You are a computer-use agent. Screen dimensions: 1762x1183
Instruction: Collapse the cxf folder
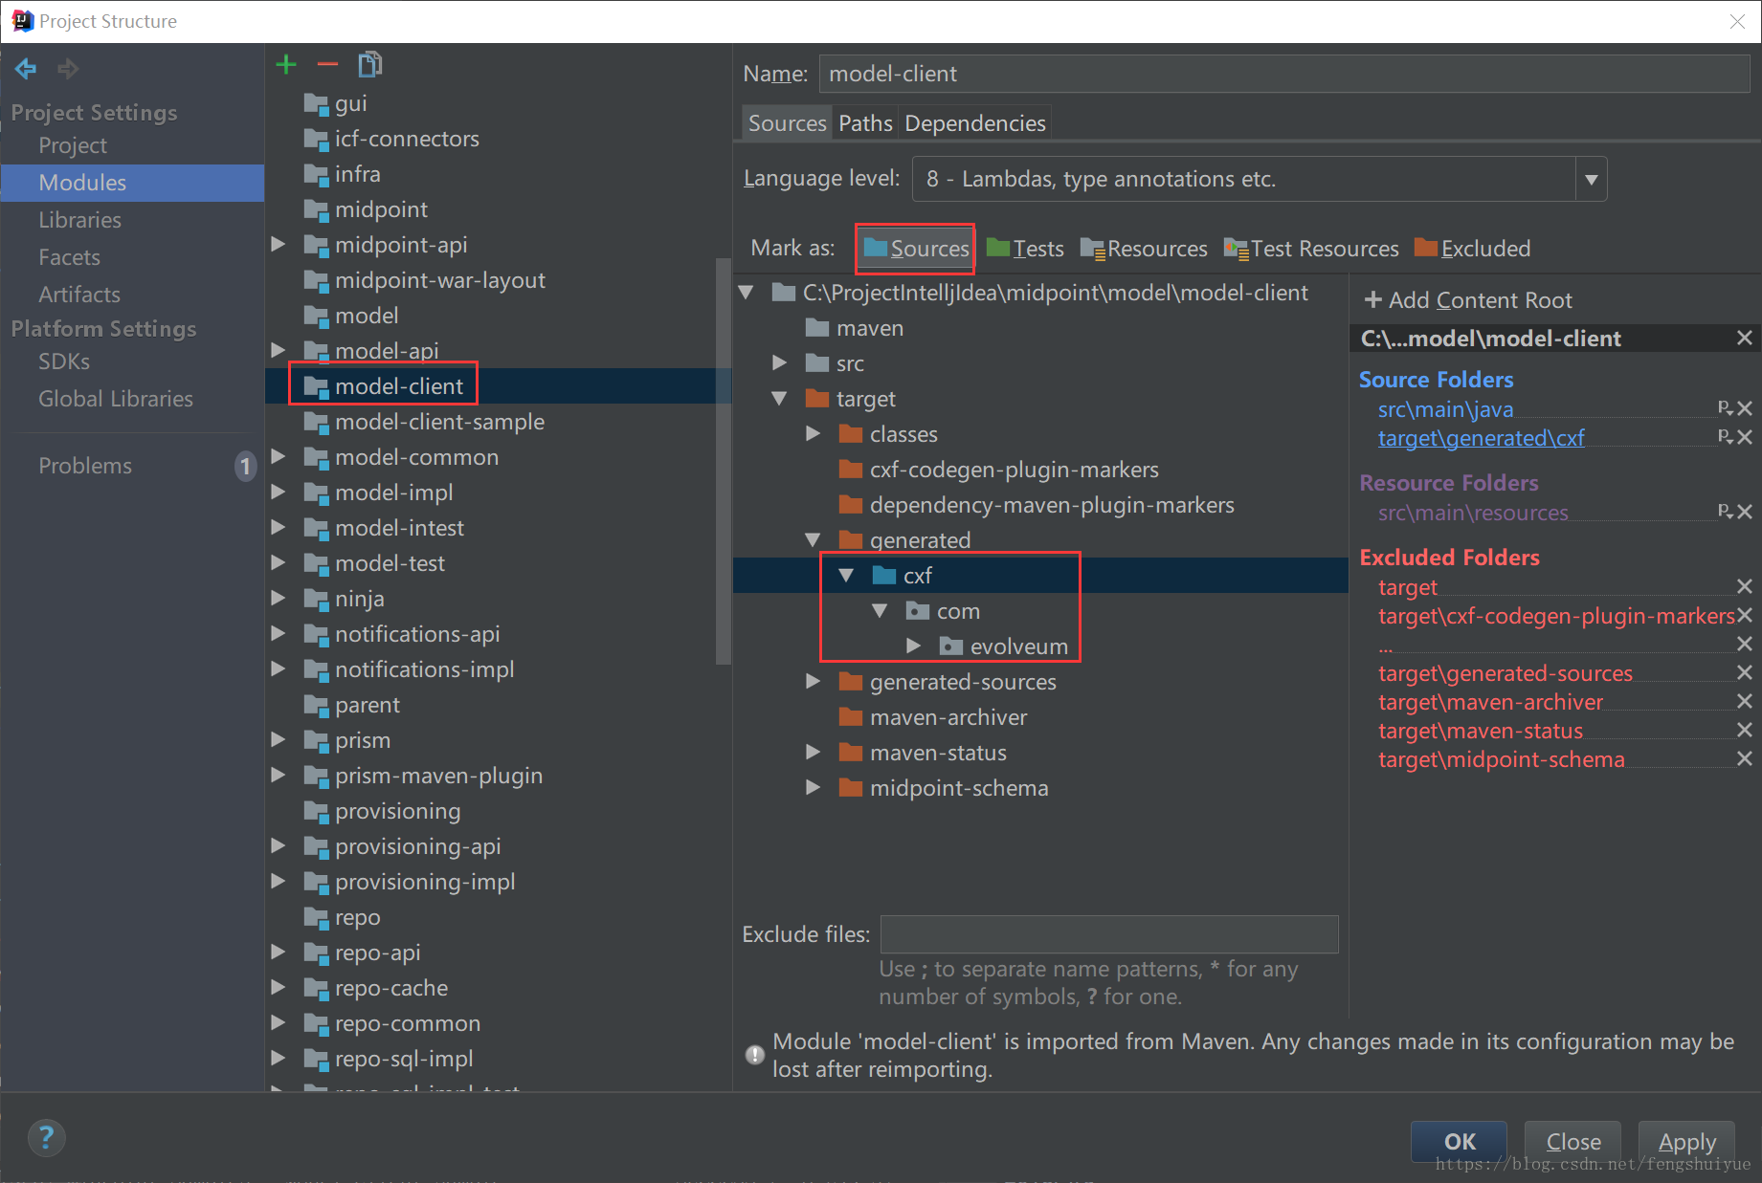pyautogui.click(x=846, y=576)
